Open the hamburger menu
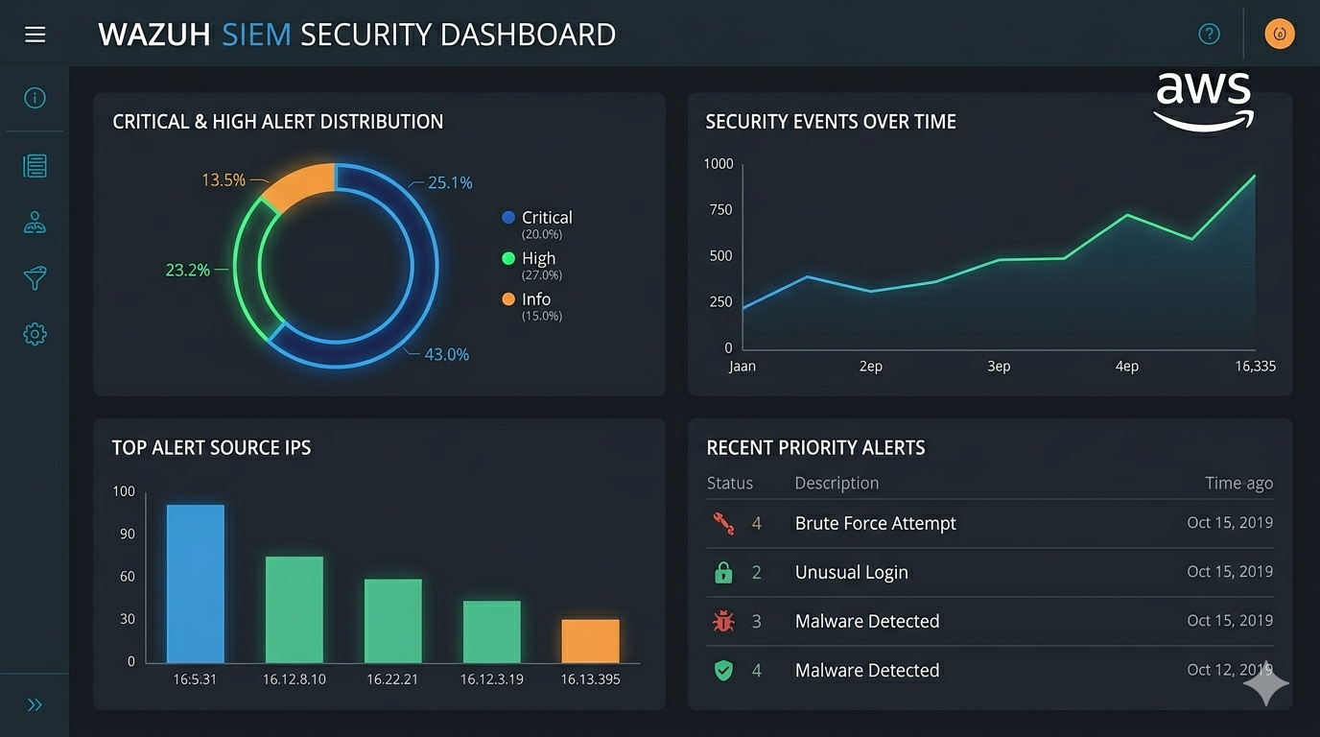1320x737 pixels. point(35,35)
